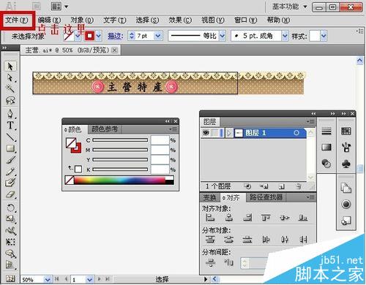Open the Stroke panel icon
The width and height of the screenshot is (366, 285).
coord(326,132)
